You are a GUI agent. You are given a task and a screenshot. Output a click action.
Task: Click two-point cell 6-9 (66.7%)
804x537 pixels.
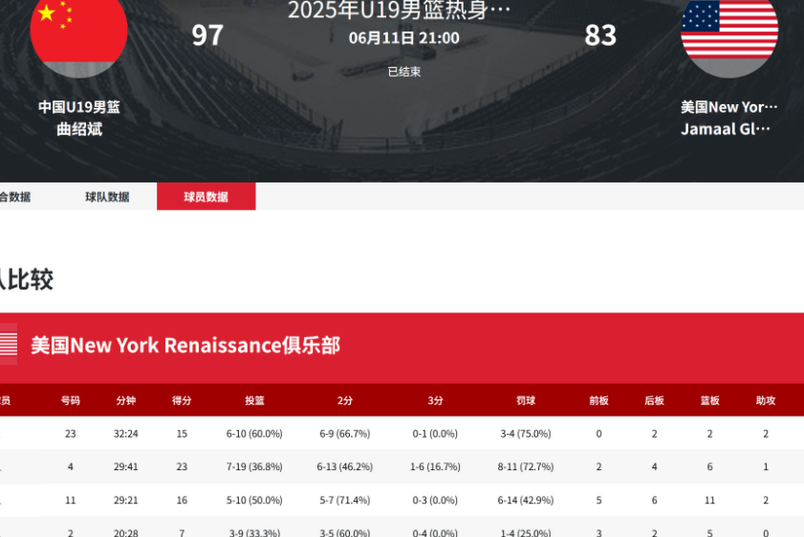(344, 434)
